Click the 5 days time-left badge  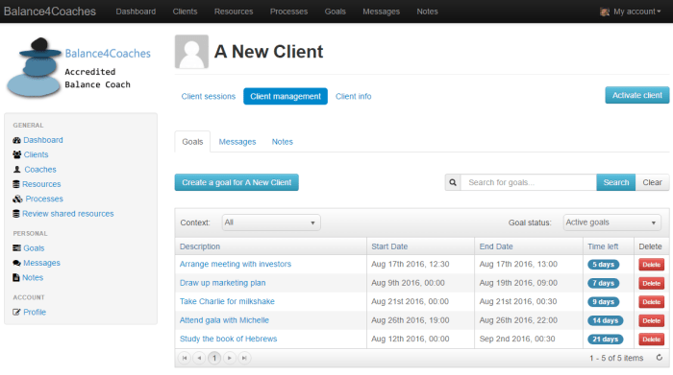pos(603,265)
